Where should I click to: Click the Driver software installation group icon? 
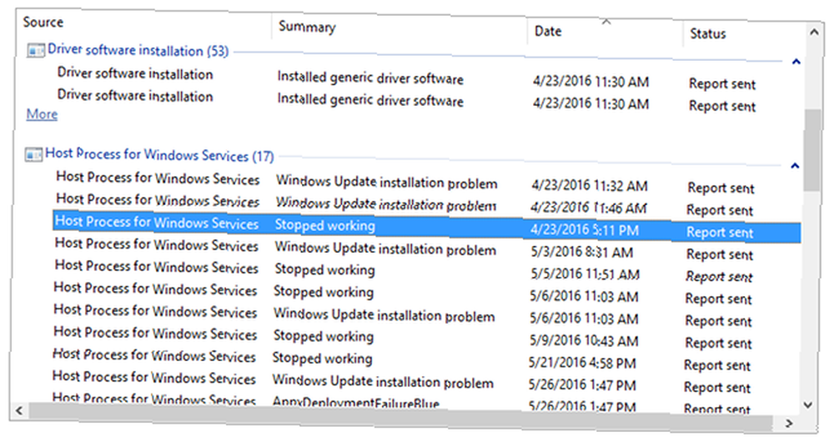[x=36, y=51]
